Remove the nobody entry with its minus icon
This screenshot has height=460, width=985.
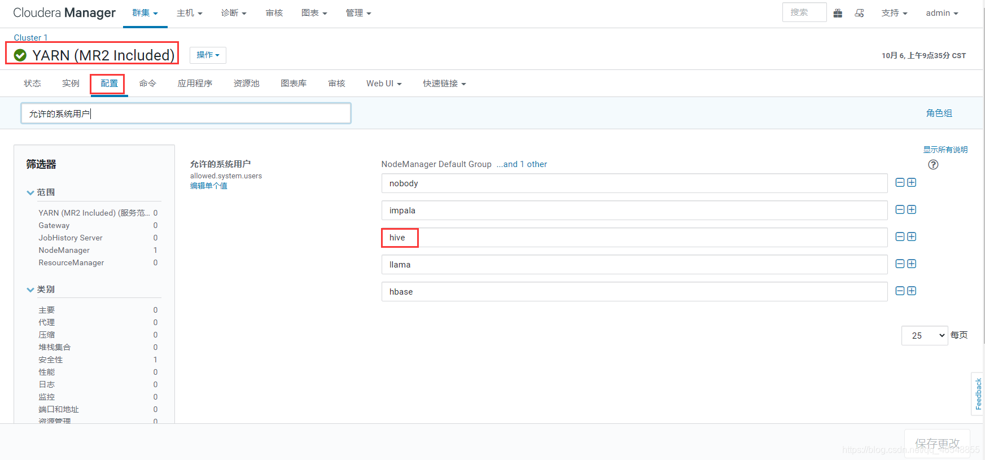[900, 182]
